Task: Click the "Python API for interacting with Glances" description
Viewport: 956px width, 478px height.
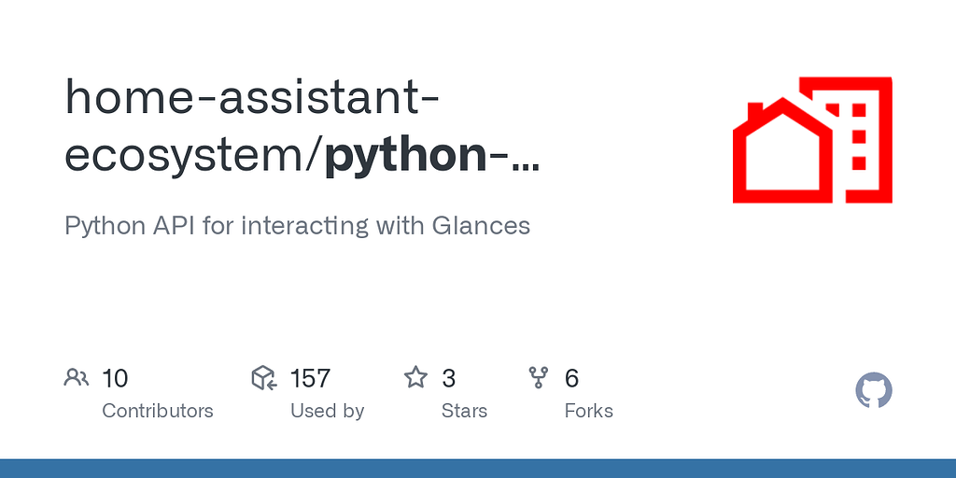Action: click(297, 226)
